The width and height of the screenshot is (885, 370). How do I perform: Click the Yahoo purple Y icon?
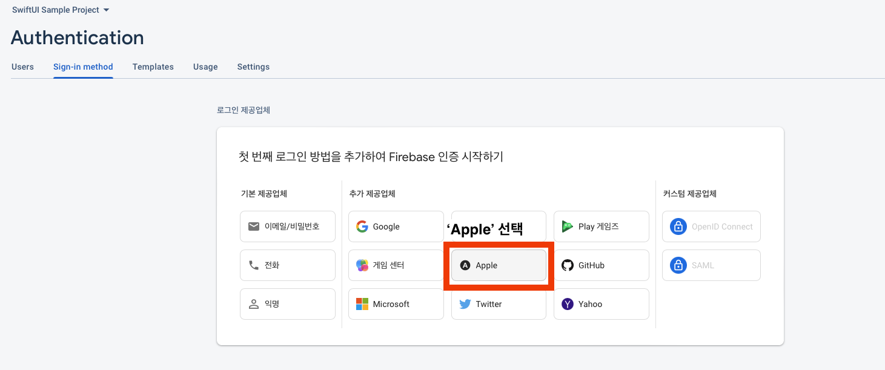pos(568,304)
